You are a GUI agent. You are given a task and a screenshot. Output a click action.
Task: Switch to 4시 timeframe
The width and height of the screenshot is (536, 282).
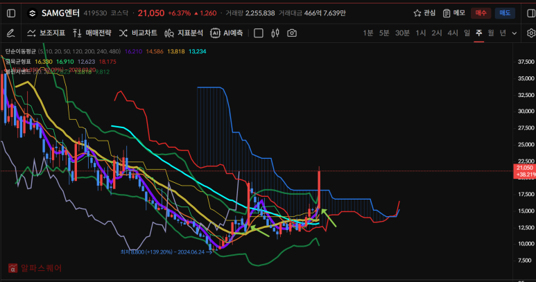[x=453, y=33]
